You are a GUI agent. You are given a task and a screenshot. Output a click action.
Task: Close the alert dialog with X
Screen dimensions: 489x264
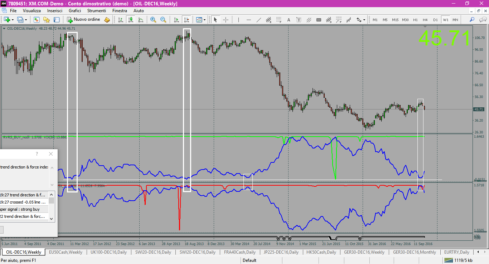coord(51,154)
